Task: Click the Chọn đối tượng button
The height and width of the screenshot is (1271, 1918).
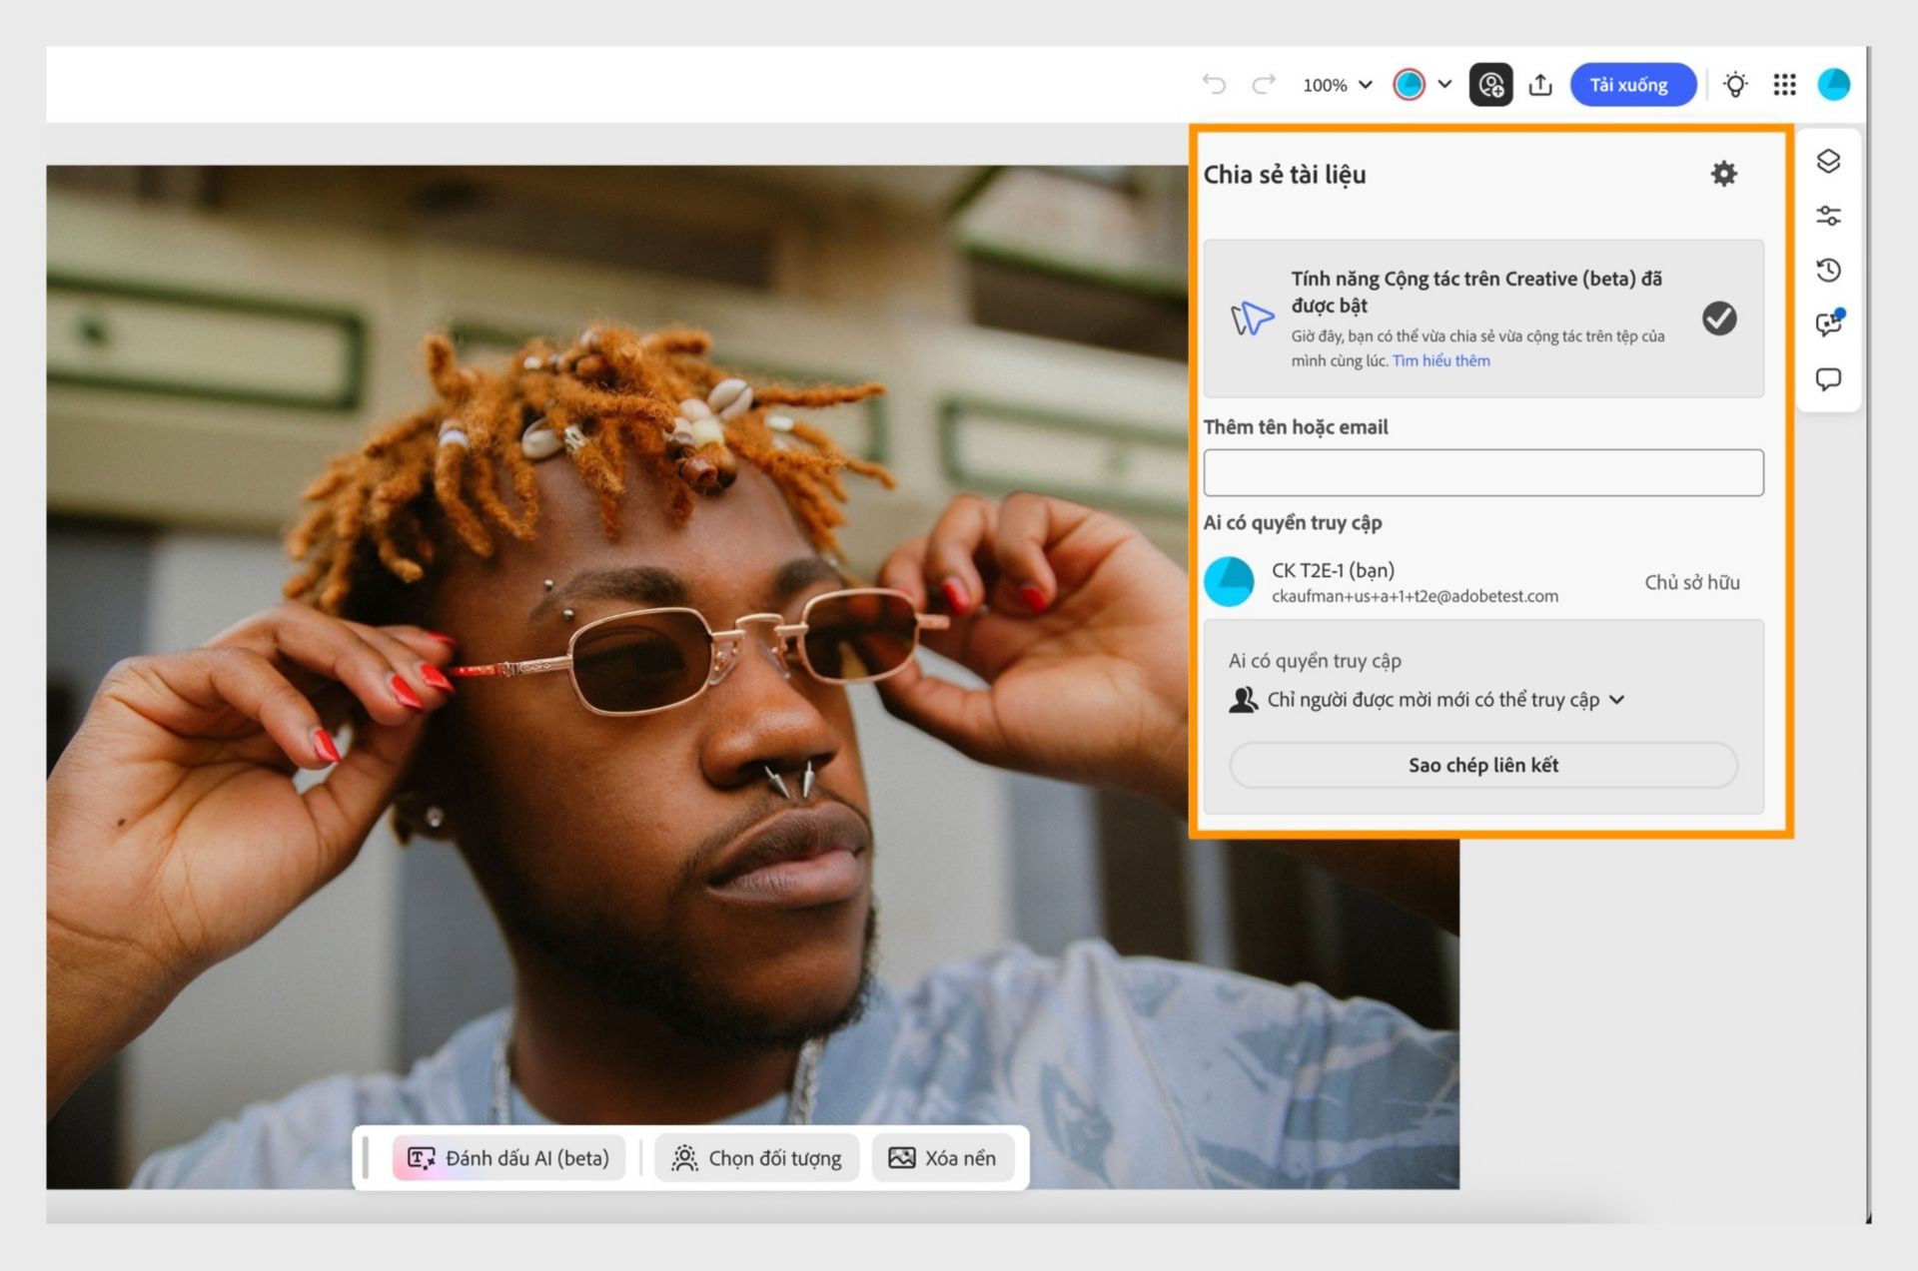Action: click(x=757, y=1158)
